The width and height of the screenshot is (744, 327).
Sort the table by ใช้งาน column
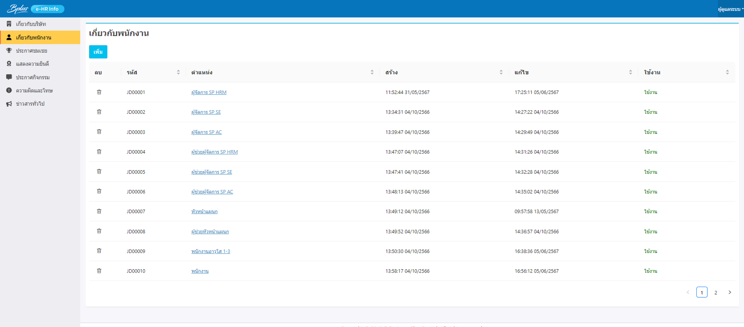click(x=727, y=72)
